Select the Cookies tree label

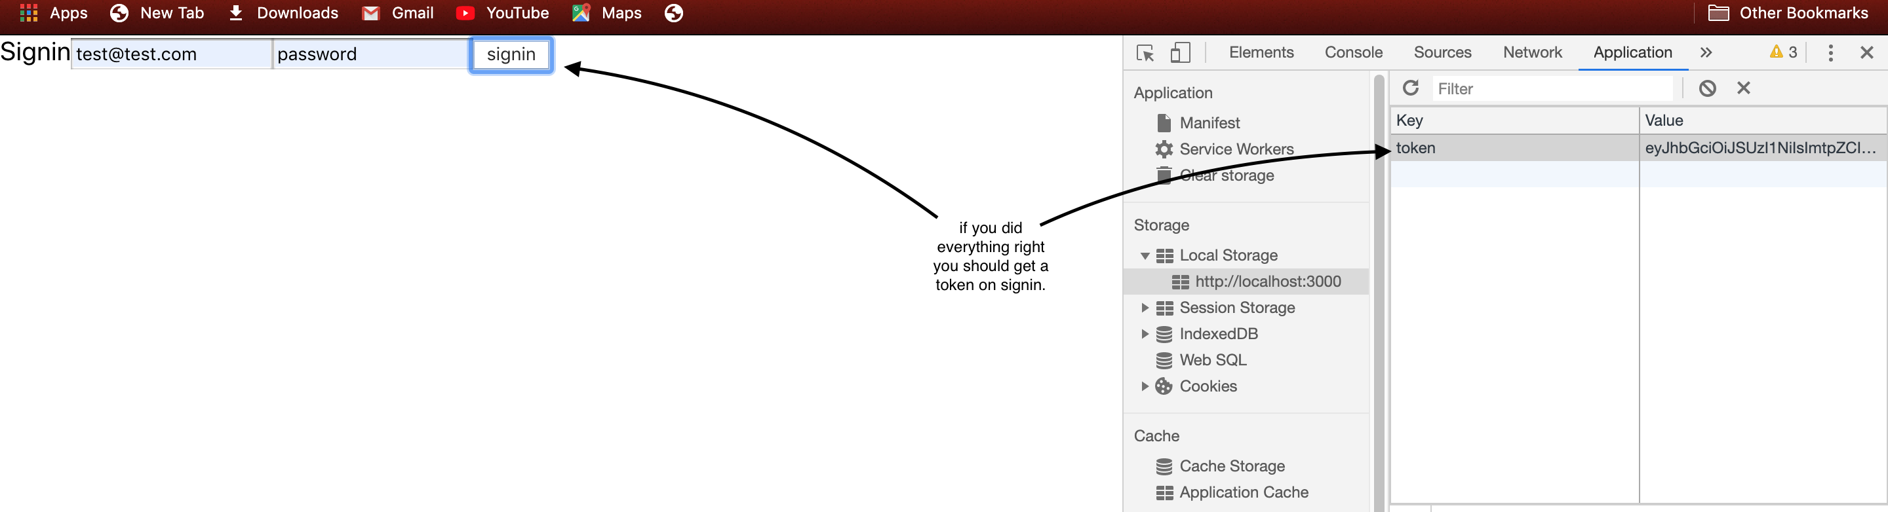click(x=1208, y=386)
